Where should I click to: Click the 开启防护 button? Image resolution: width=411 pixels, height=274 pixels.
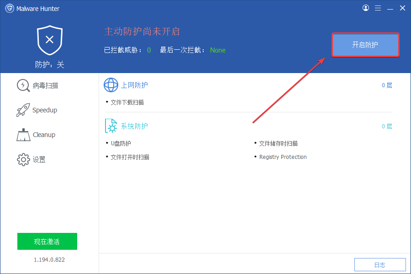point(365,45)
